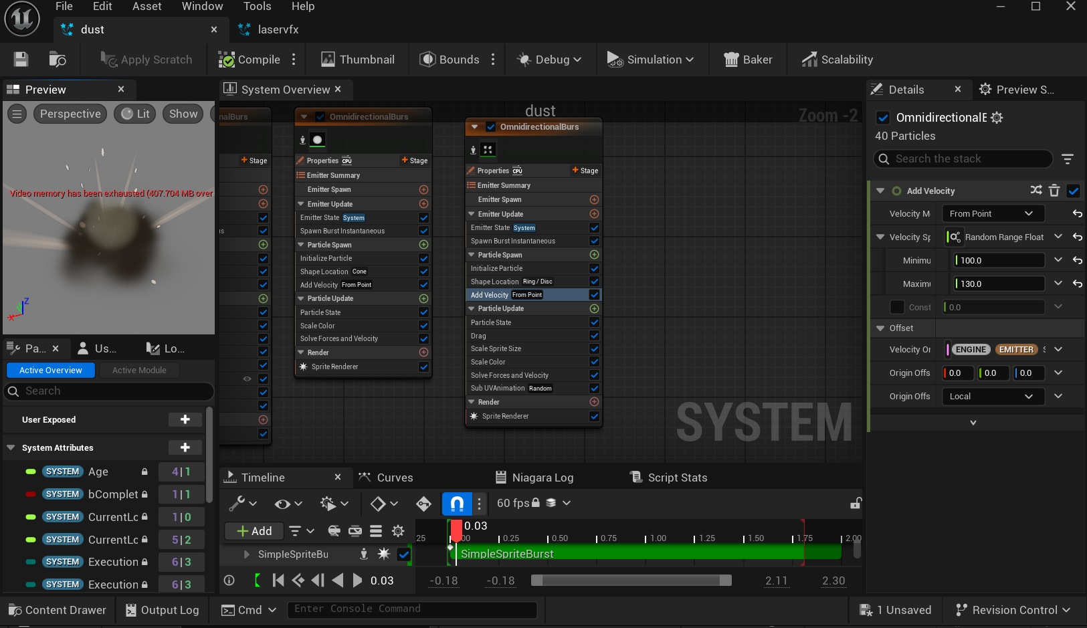Open the Bounds options three-dot menu
Viewport: 1087px width, 628px height.
pyautogui.click(x=493, y=60)
